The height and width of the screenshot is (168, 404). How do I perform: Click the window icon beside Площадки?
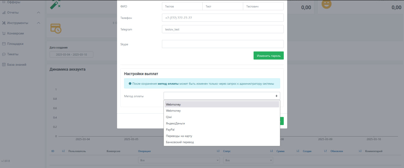[x=4, y=44]
